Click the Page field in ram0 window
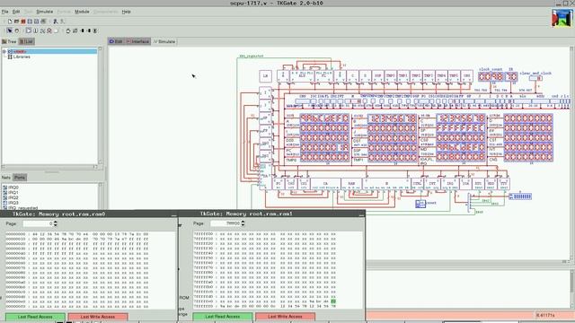 click(x=38, y=223)
